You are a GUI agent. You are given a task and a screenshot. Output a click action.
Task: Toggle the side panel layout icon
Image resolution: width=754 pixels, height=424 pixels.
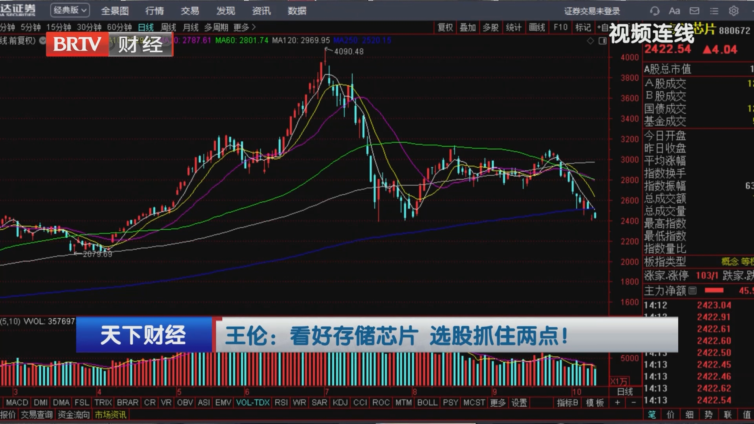(x=603, y=41)
